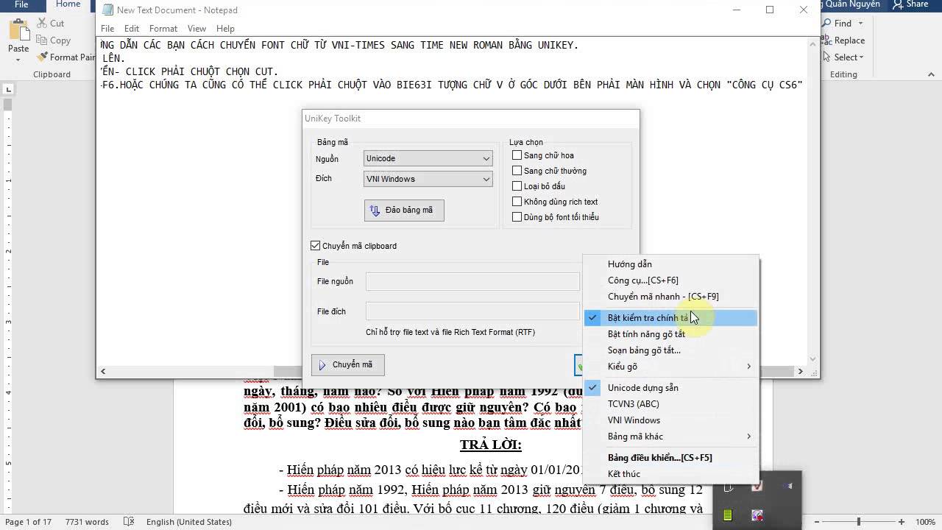Click the Replace icon in Editing group
The height and width of the screenshot is (530, 942).
tap(827, 40)
